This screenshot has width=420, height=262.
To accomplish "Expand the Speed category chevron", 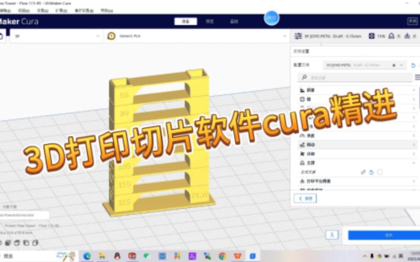I will 414,136.
